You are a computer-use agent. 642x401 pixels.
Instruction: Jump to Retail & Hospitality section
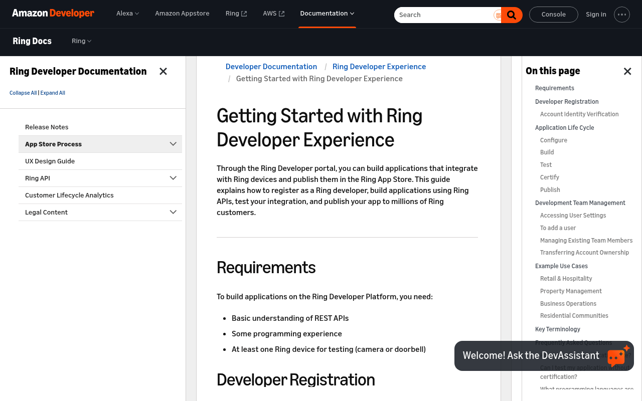pyautogui.click(x=566, y=279)
